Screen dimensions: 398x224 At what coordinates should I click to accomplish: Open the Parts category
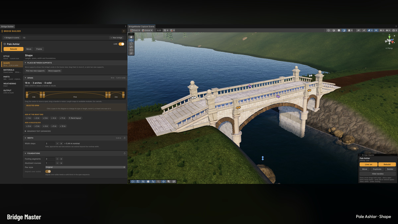[x=12, y=78]
